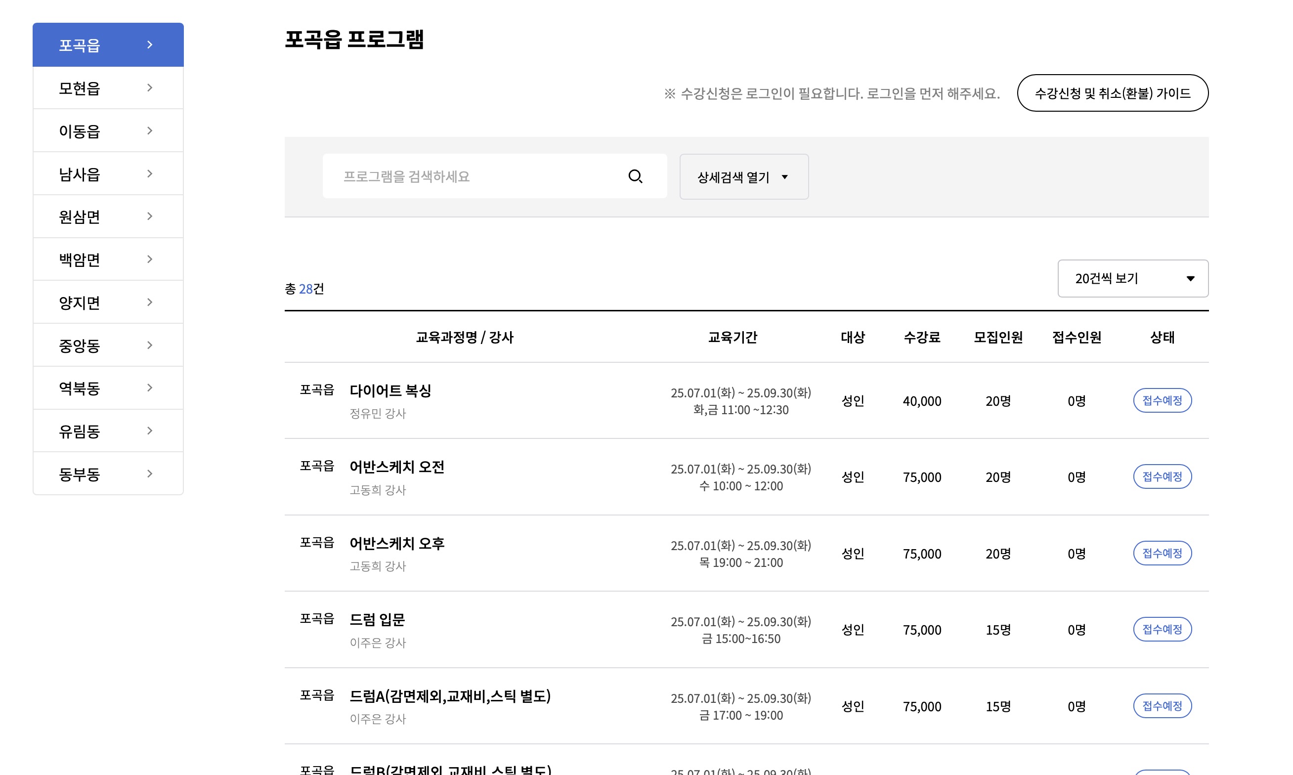Click the magnifier search icon
The image size is (1293, 775).
tap(635, 176)
